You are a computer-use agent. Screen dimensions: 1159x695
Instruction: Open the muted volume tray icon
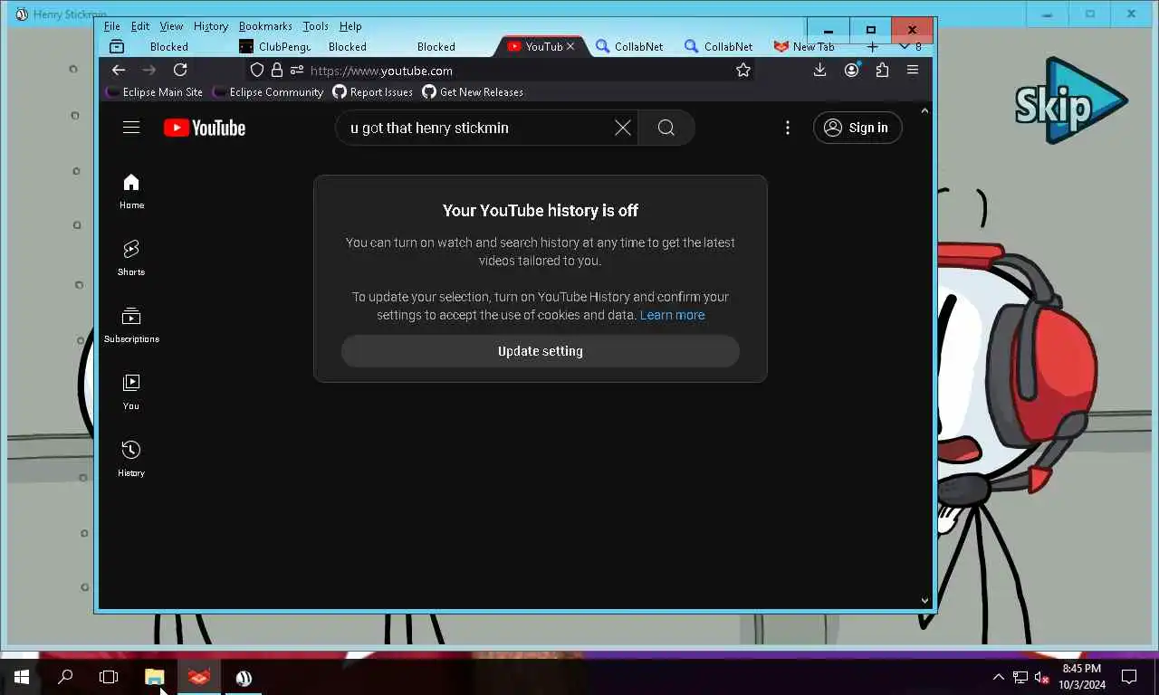click(x=1042, y=677)
